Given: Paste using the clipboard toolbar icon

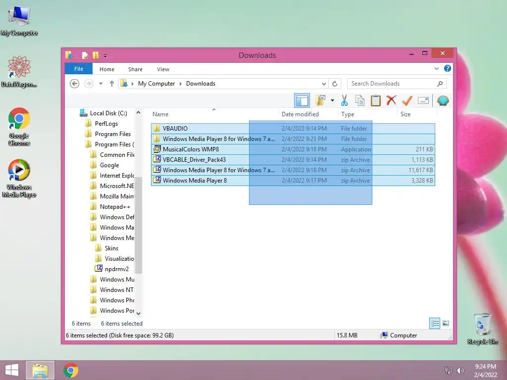Looking at the screenshot, I should coord(375,100).
